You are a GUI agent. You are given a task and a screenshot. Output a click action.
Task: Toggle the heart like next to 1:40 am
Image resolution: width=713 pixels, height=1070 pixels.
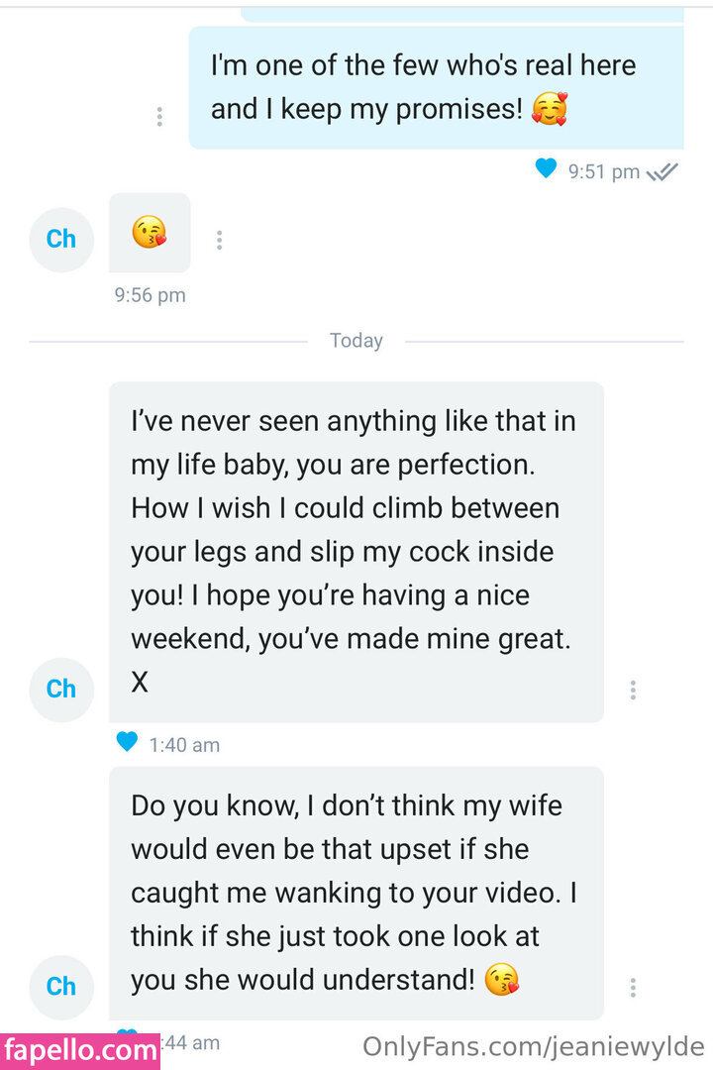click(127, 741)
